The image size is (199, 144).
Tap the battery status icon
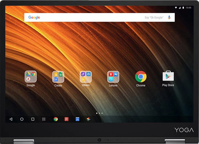click(x=183, y=8)
